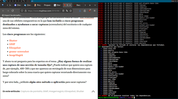Click 'lib32-gcc-libs' in terminal dependency list
The image size is (178, 99).
pos(109,79)
